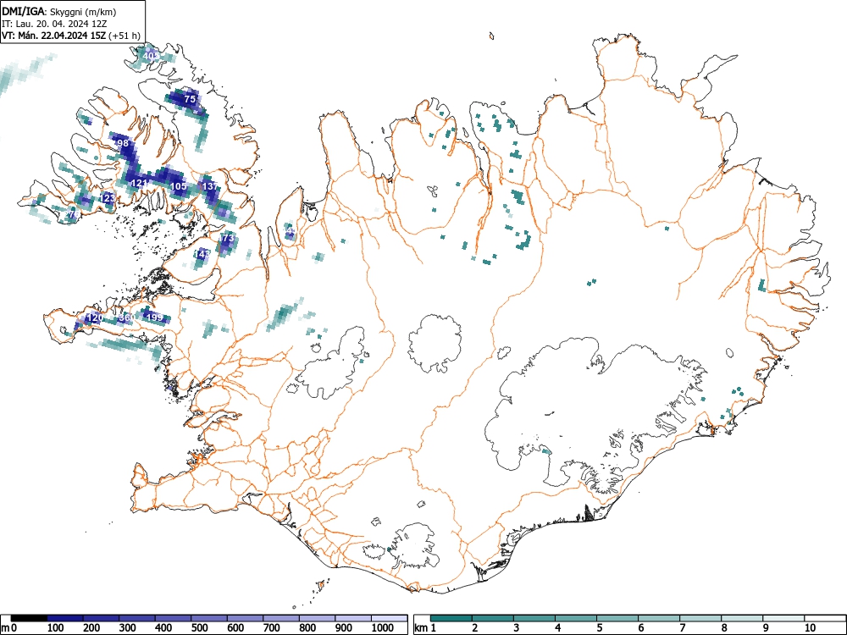
Task: Click the 8–9 km palest legend swatch
Action: pyautogui.click(x=743, y=618)
